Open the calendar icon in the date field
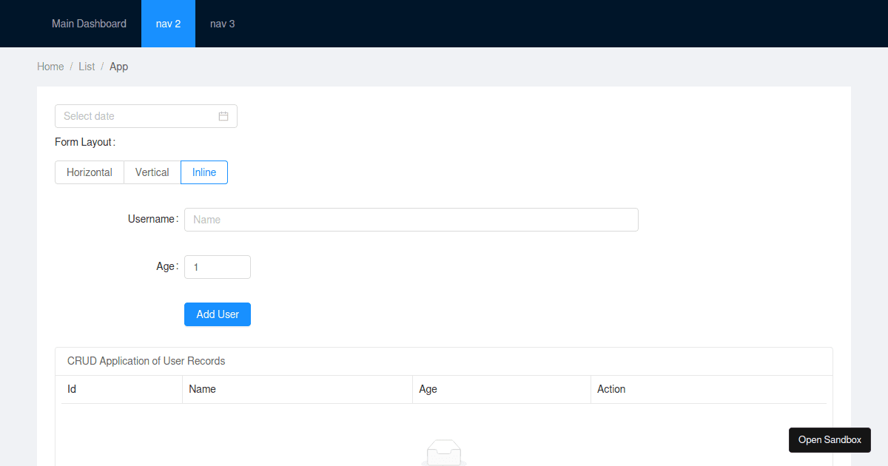The width and height of the screenshot is (888, 466). pos(223,116)
